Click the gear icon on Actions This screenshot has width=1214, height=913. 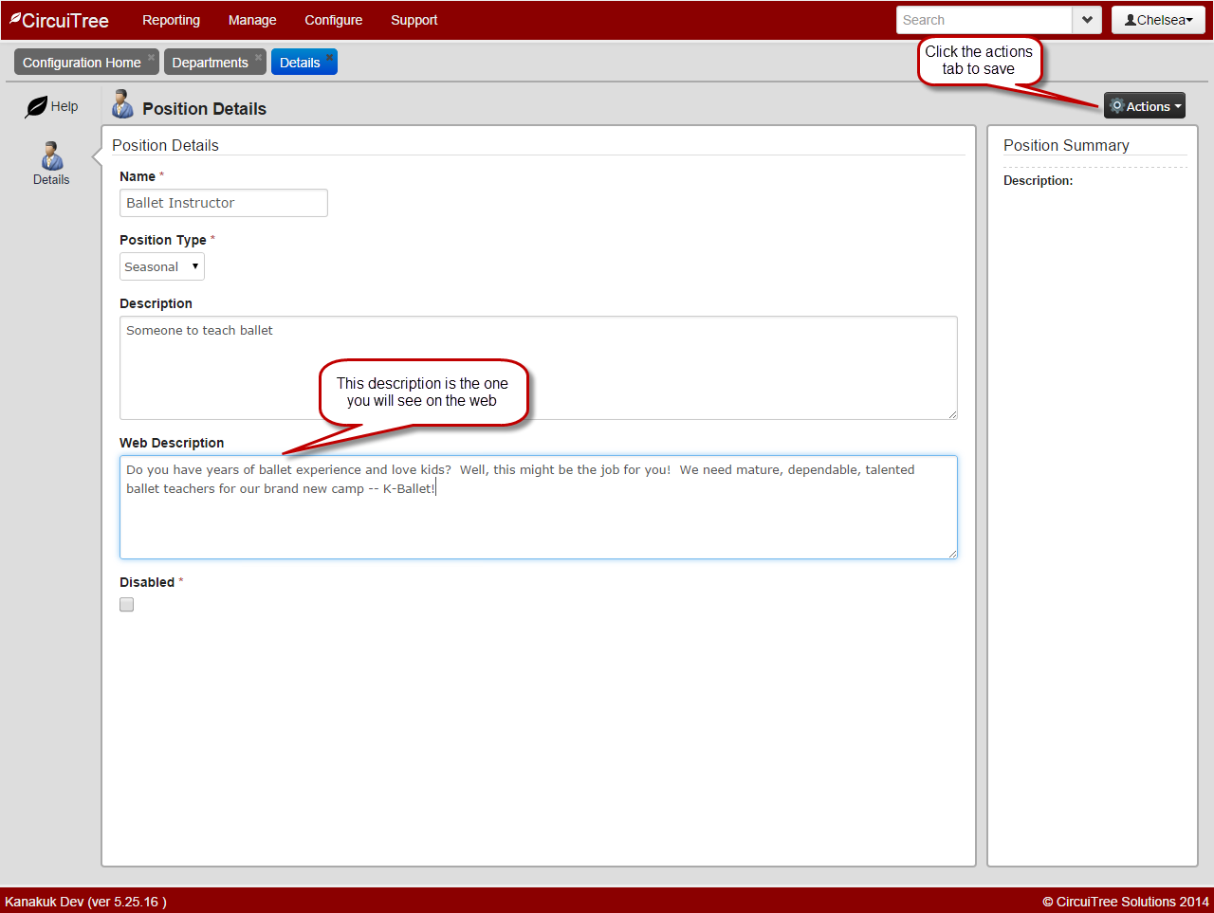[1116, 106]
